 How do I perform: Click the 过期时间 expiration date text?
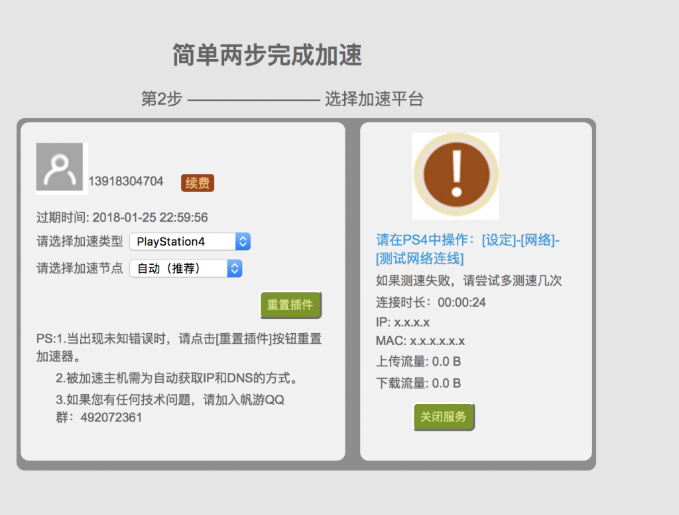(x=122, y=217)
